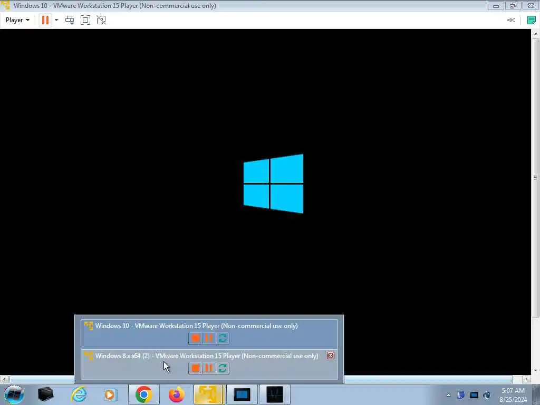
Task: Click the vertical scrollbar up arrow
Action: [535, 33]
